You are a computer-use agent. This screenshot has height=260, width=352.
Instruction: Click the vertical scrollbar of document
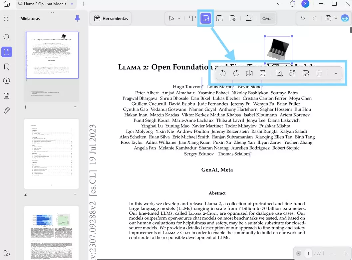(351, 30)
